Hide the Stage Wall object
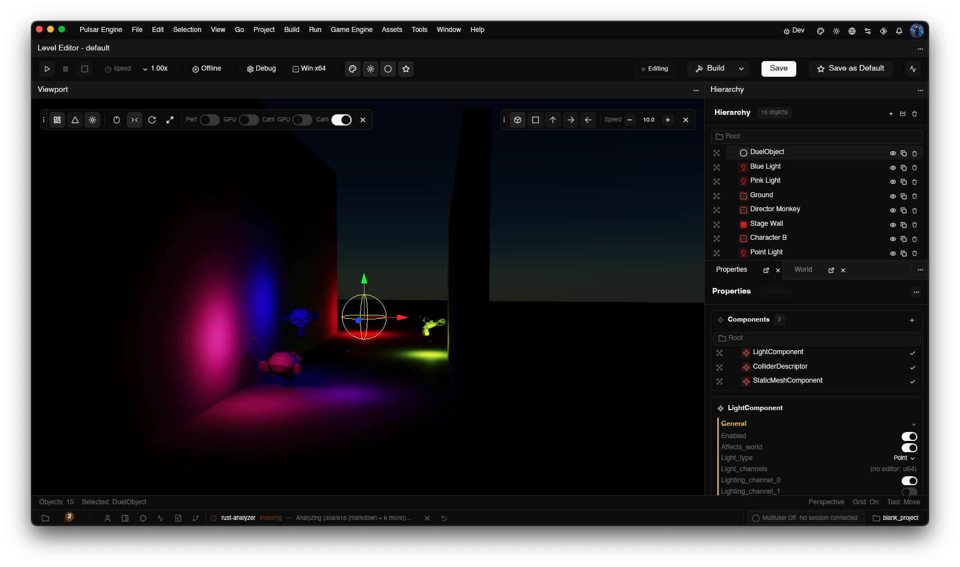The width and height of the screenshot is (960, 567). [x=893, y=225]
